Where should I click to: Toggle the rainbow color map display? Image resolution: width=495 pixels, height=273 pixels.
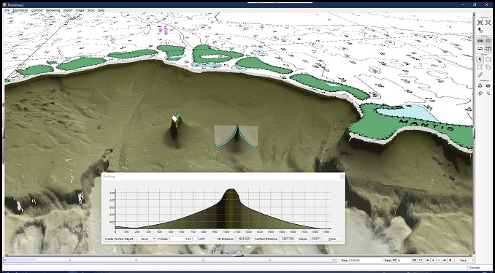480,41
